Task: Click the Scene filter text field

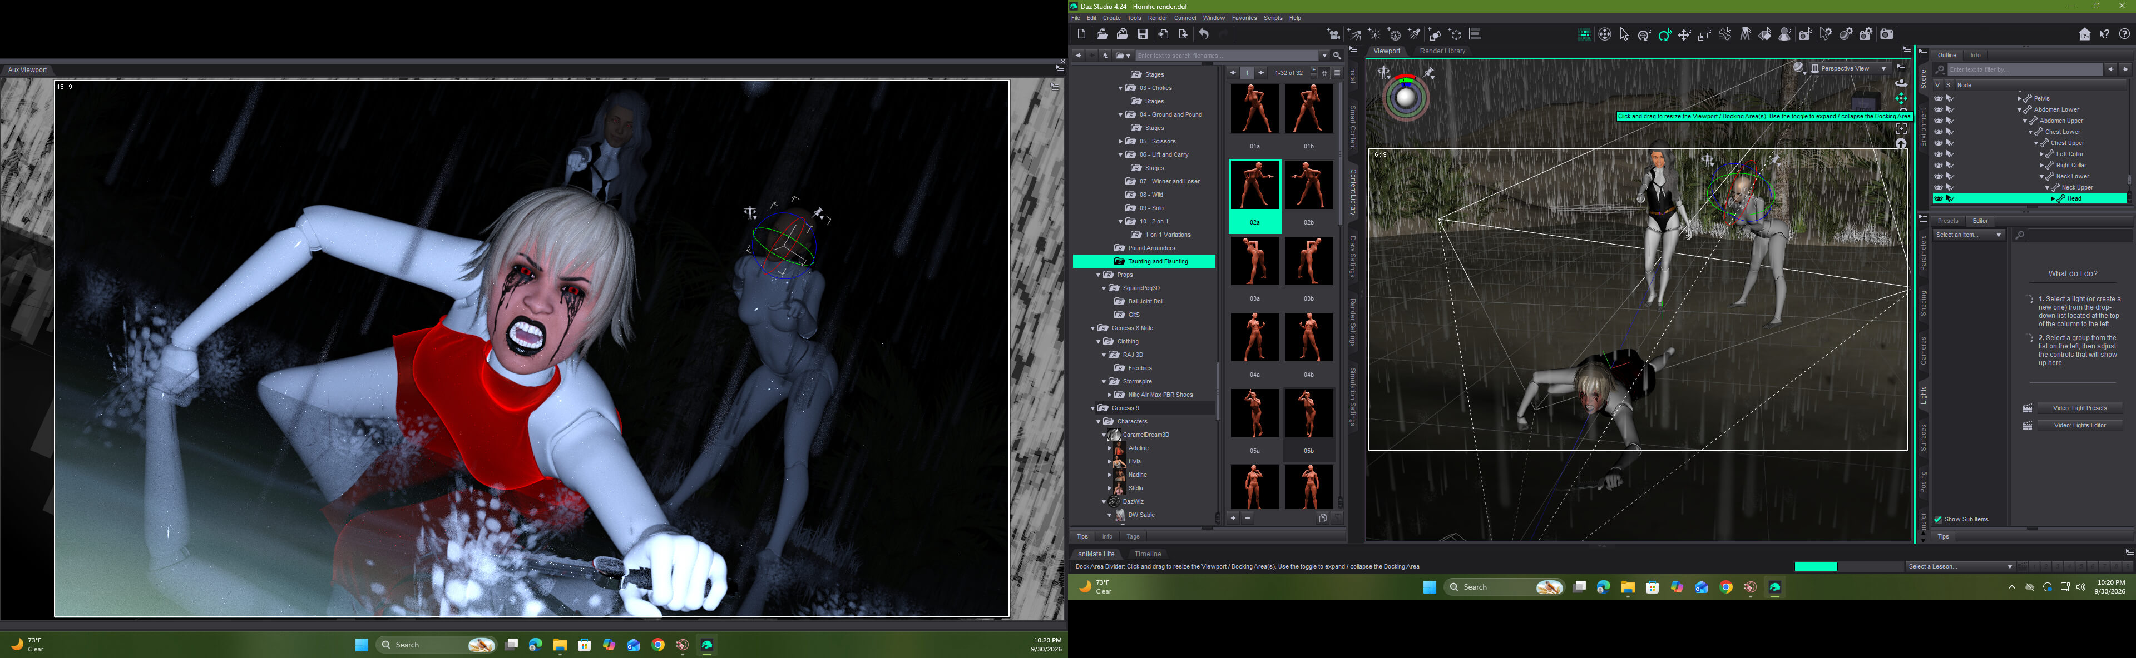Action: tap(2025, 69)
